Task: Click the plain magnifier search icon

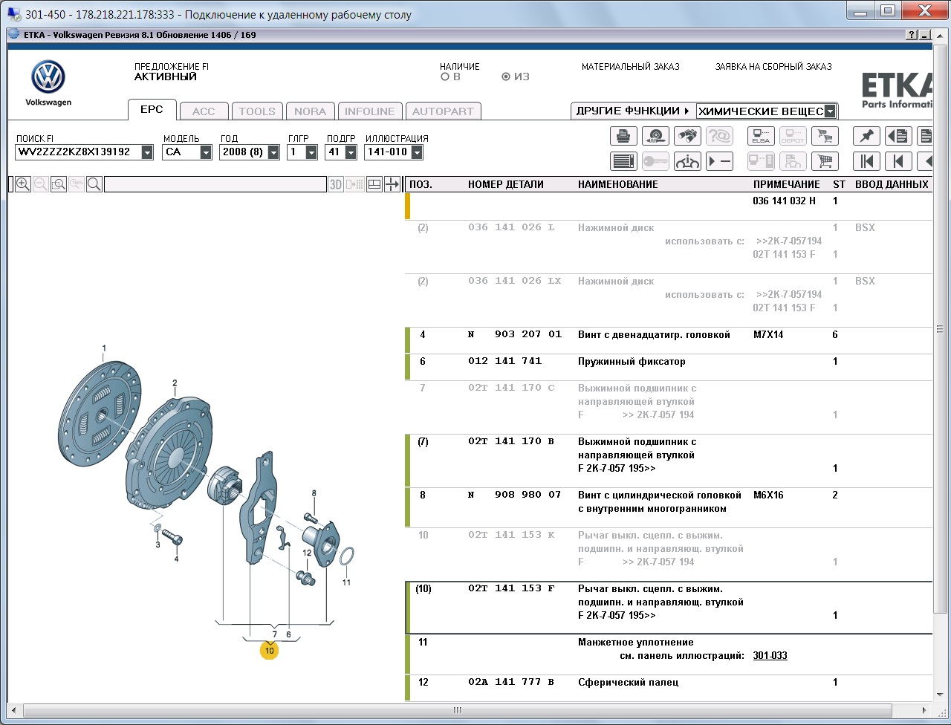Action: 94,184
